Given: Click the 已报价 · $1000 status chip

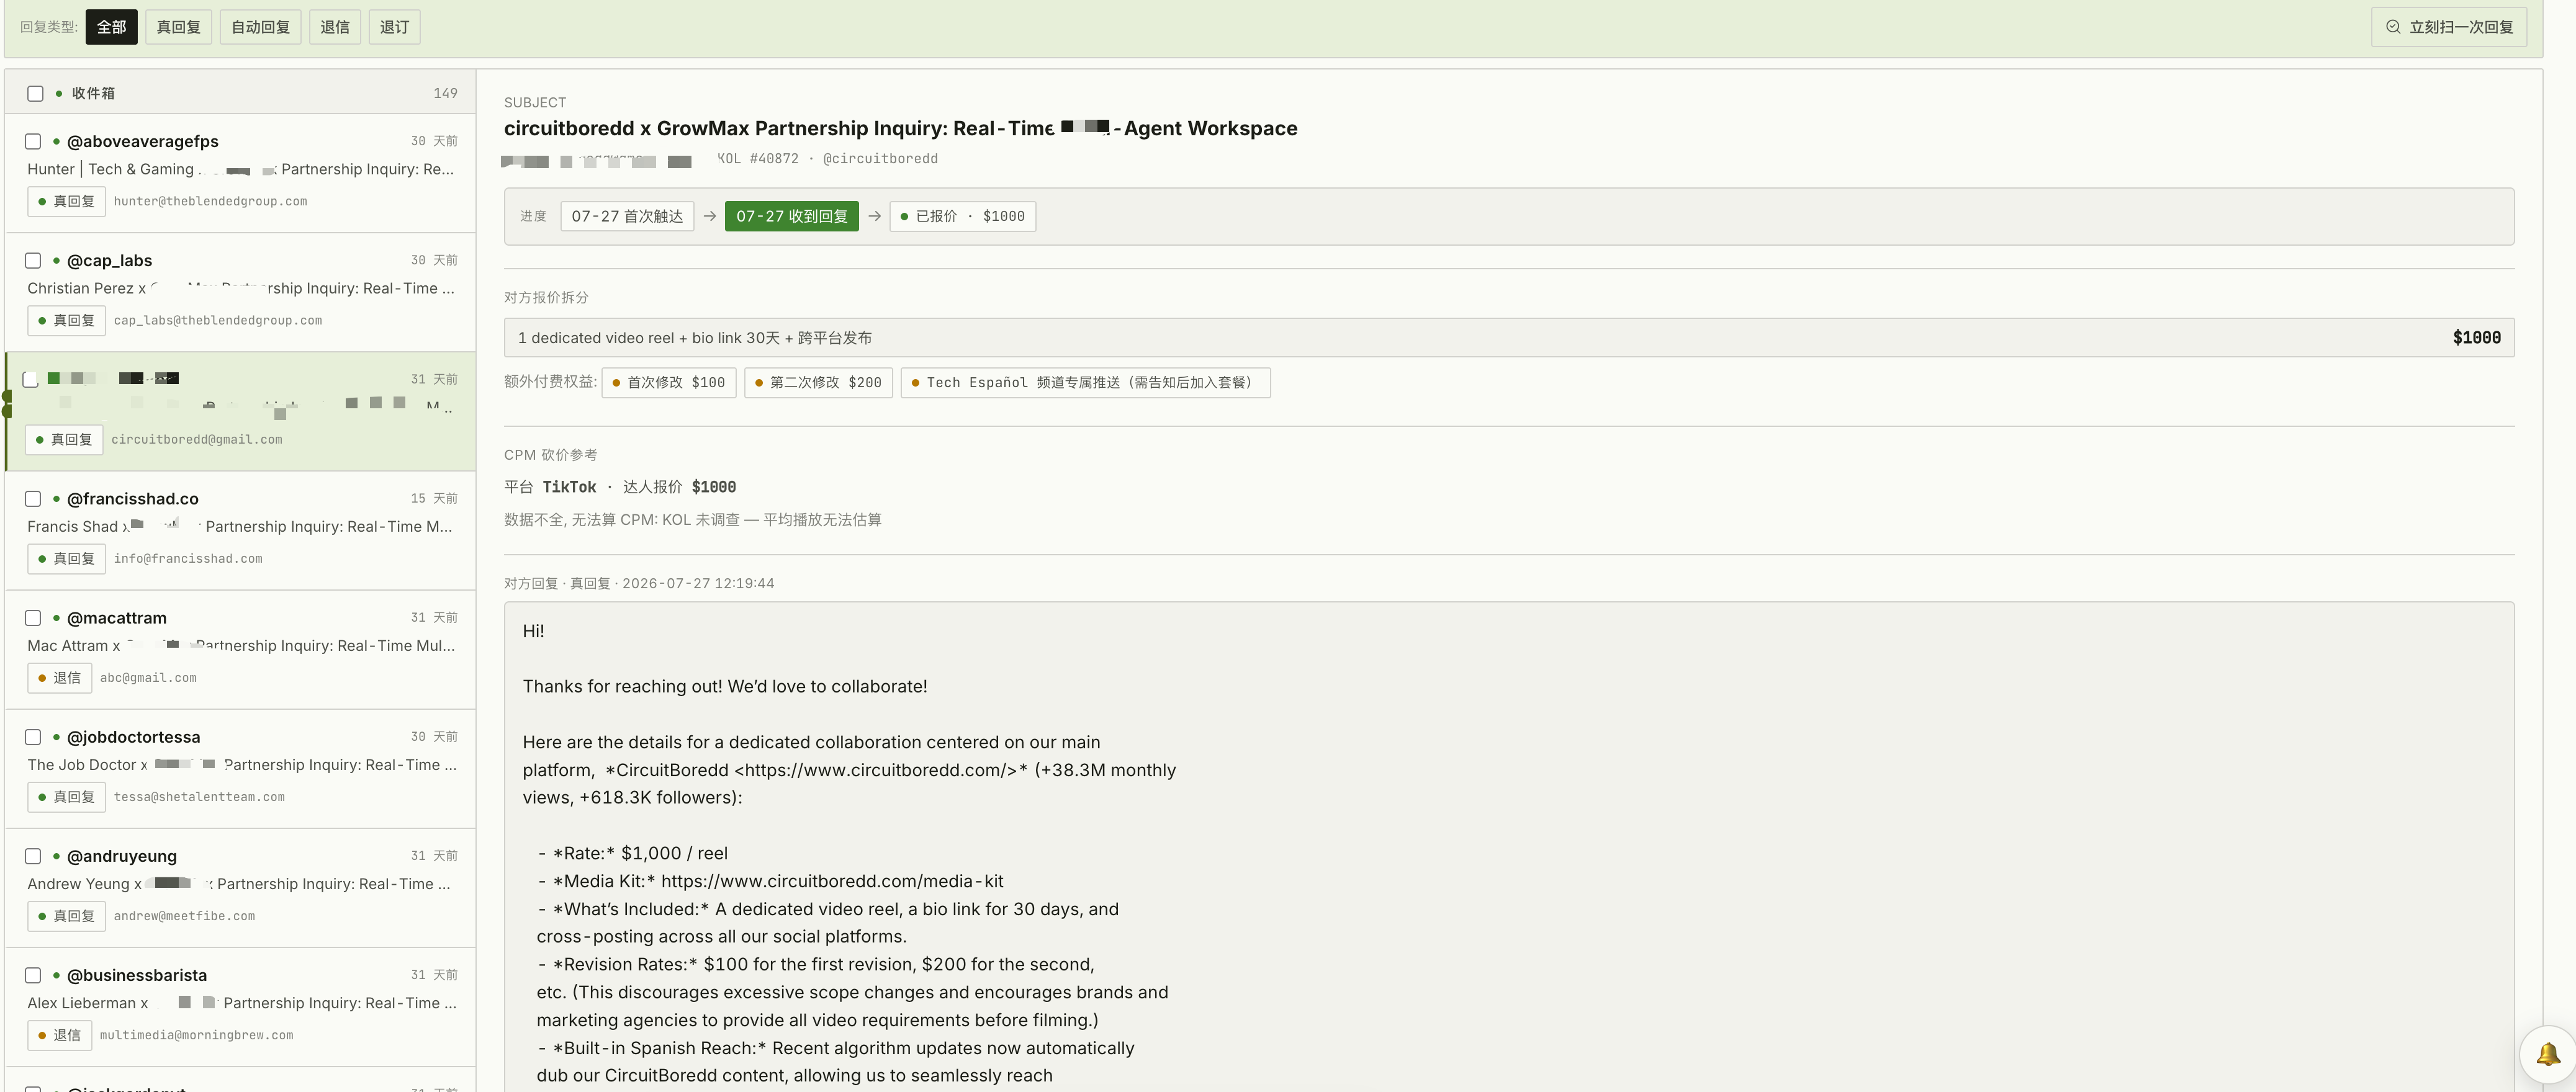Looking at the screenshot, I should point(963,217).
